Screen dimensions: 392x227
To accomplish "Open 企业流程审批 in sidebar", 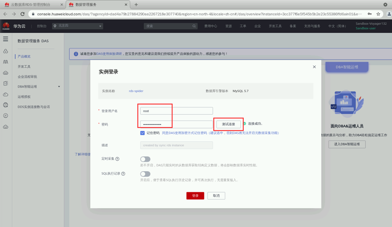I will tap(27, 77).
